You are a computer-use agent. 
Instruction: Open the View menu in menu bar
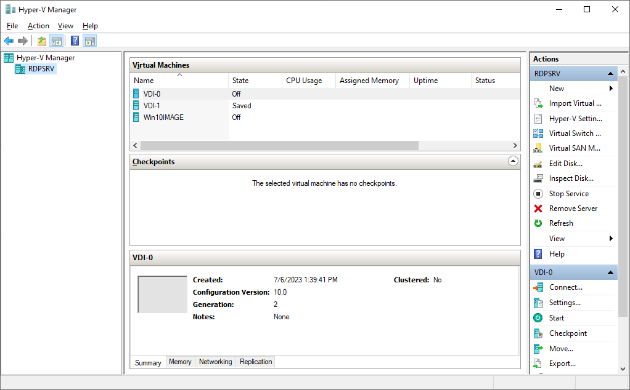click(65, 26)
